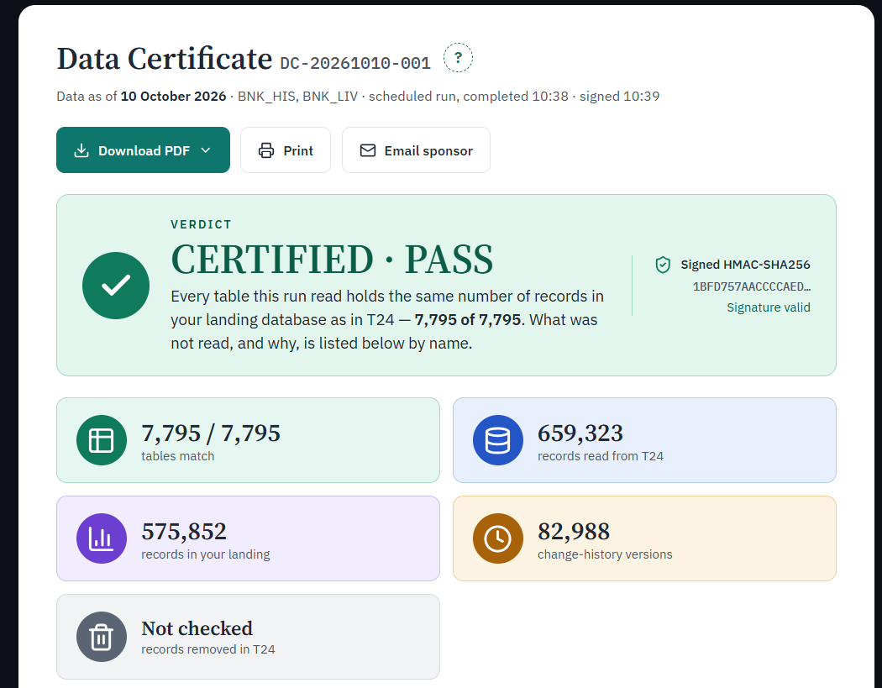Click the printer icon
Image resolution: width=882 pixels, height=688 pixels.
pyautogui.click(x=266, y=150)
